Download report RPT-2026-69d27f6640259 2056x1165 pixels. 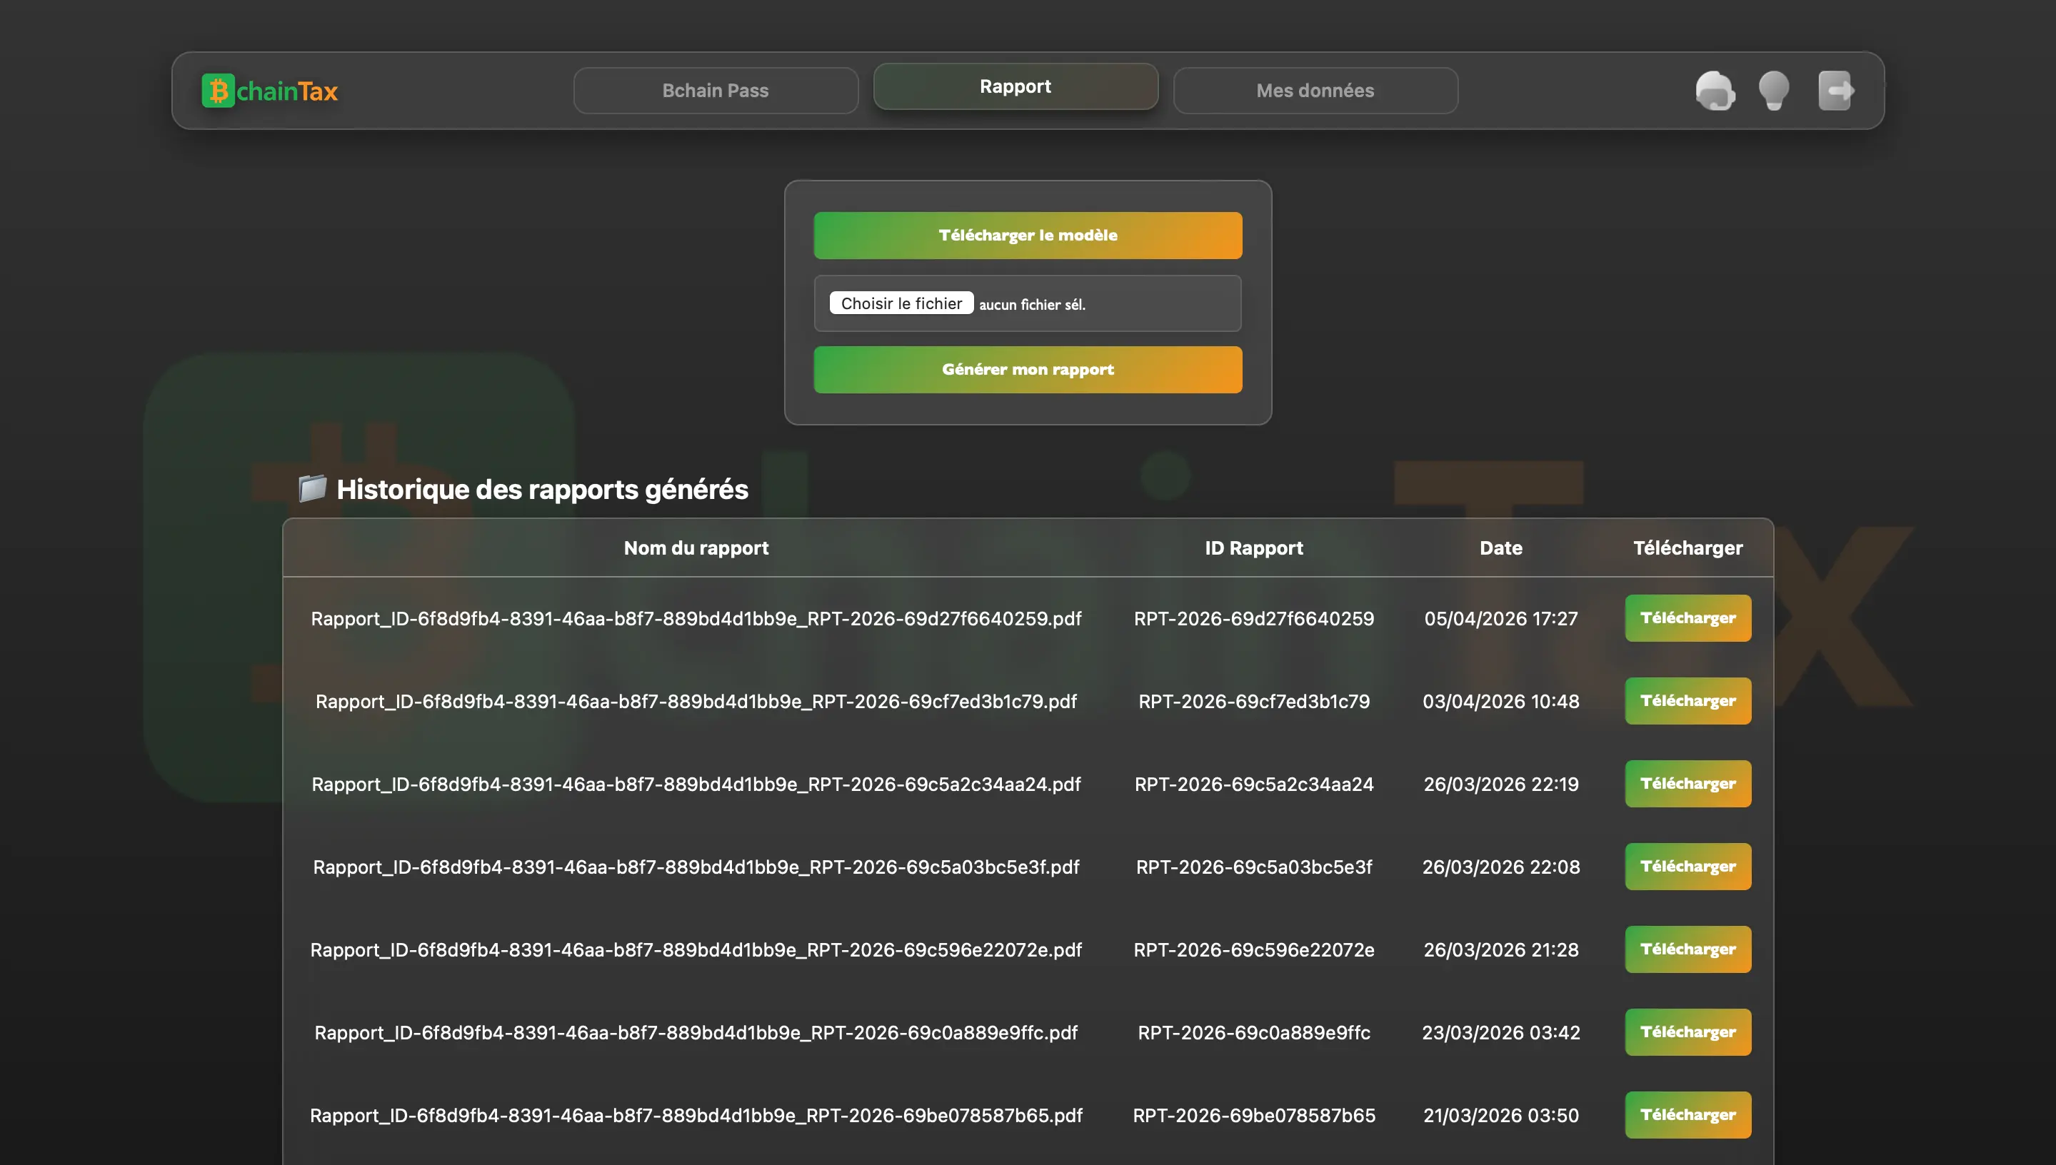pyautogui.click(x=1687, y=618)
